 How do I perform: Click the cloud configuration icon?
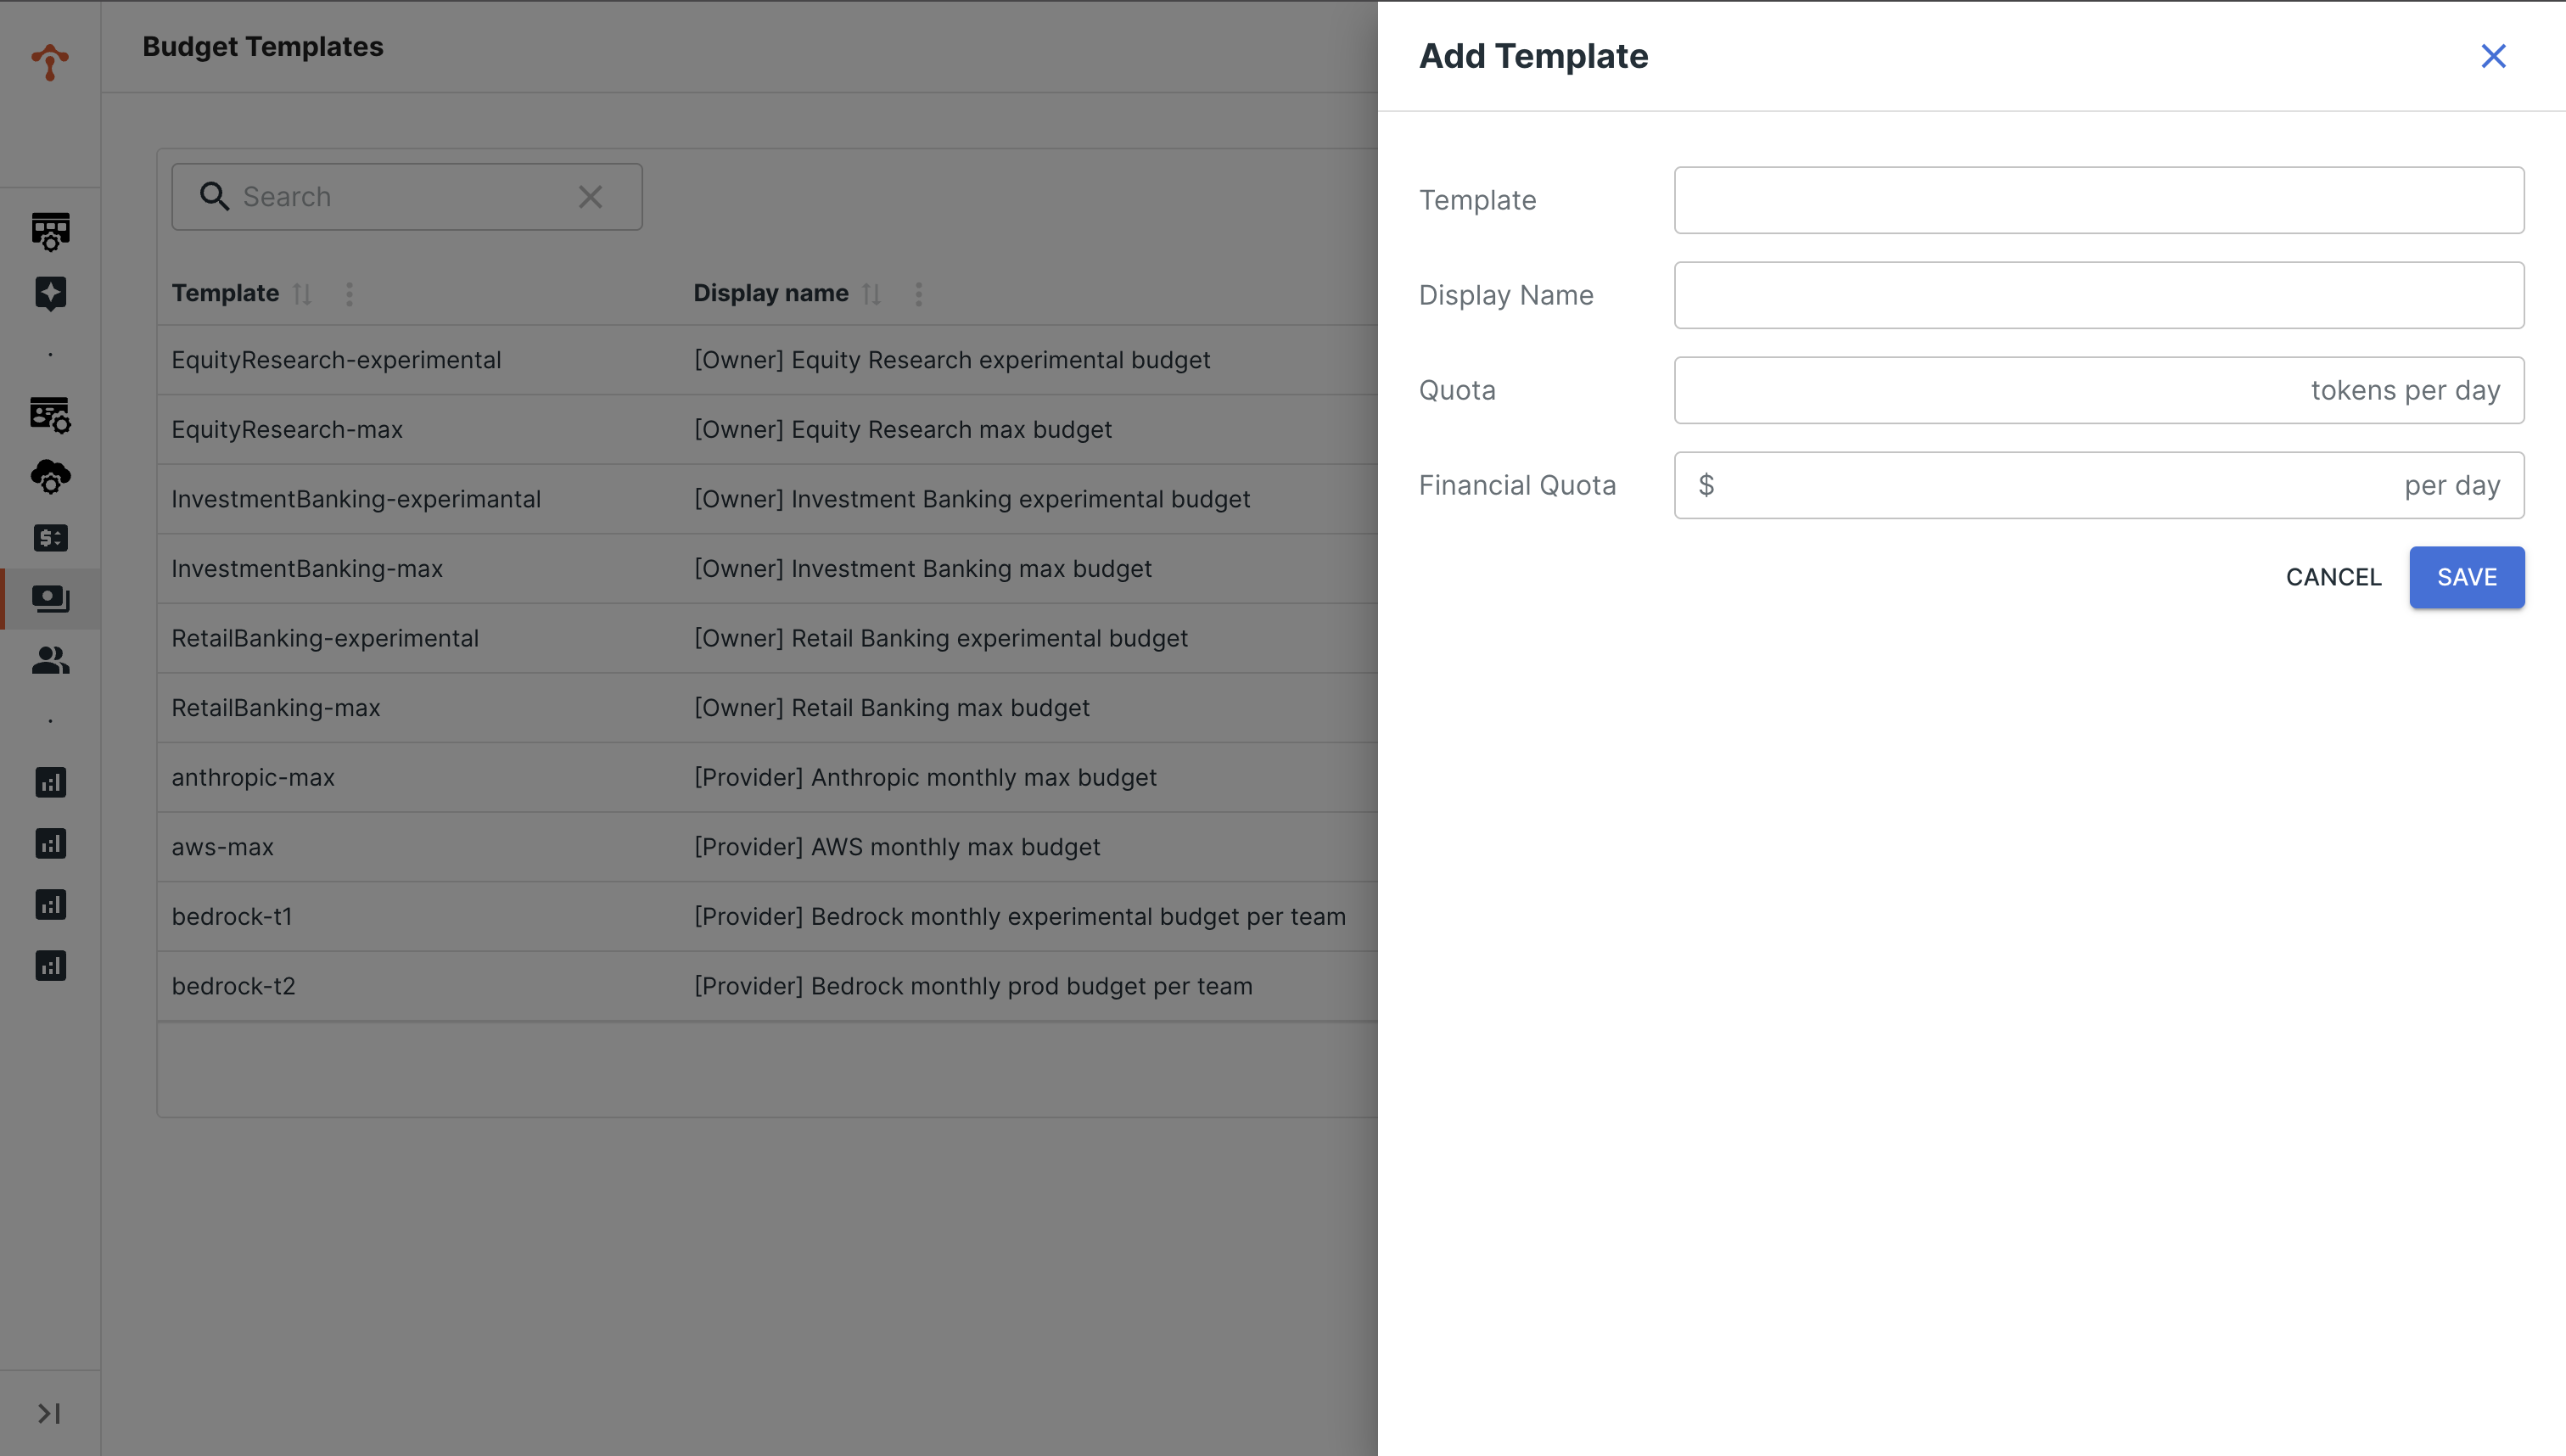pos(50,478)
